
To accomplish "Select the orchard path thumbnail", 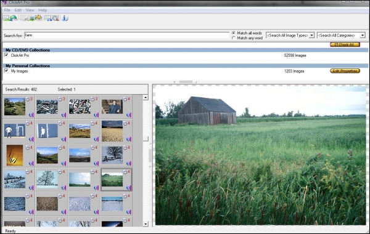I will tap(15, 107).
